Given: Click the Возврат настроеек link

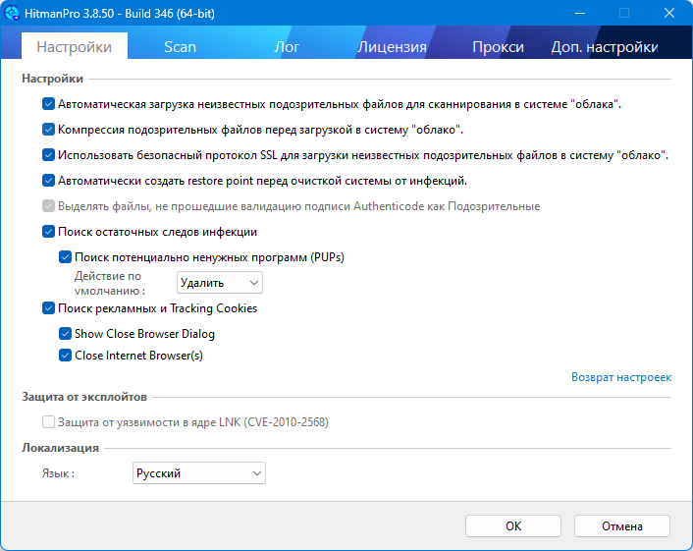Looking at the screenshot, I should tap(621, 377).
